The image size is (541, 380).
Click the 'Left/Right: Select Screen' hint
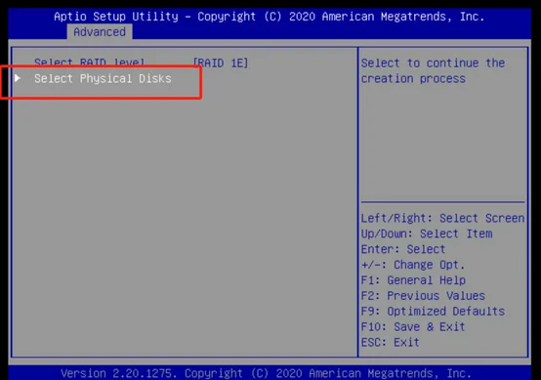click(x=442, y=218)
